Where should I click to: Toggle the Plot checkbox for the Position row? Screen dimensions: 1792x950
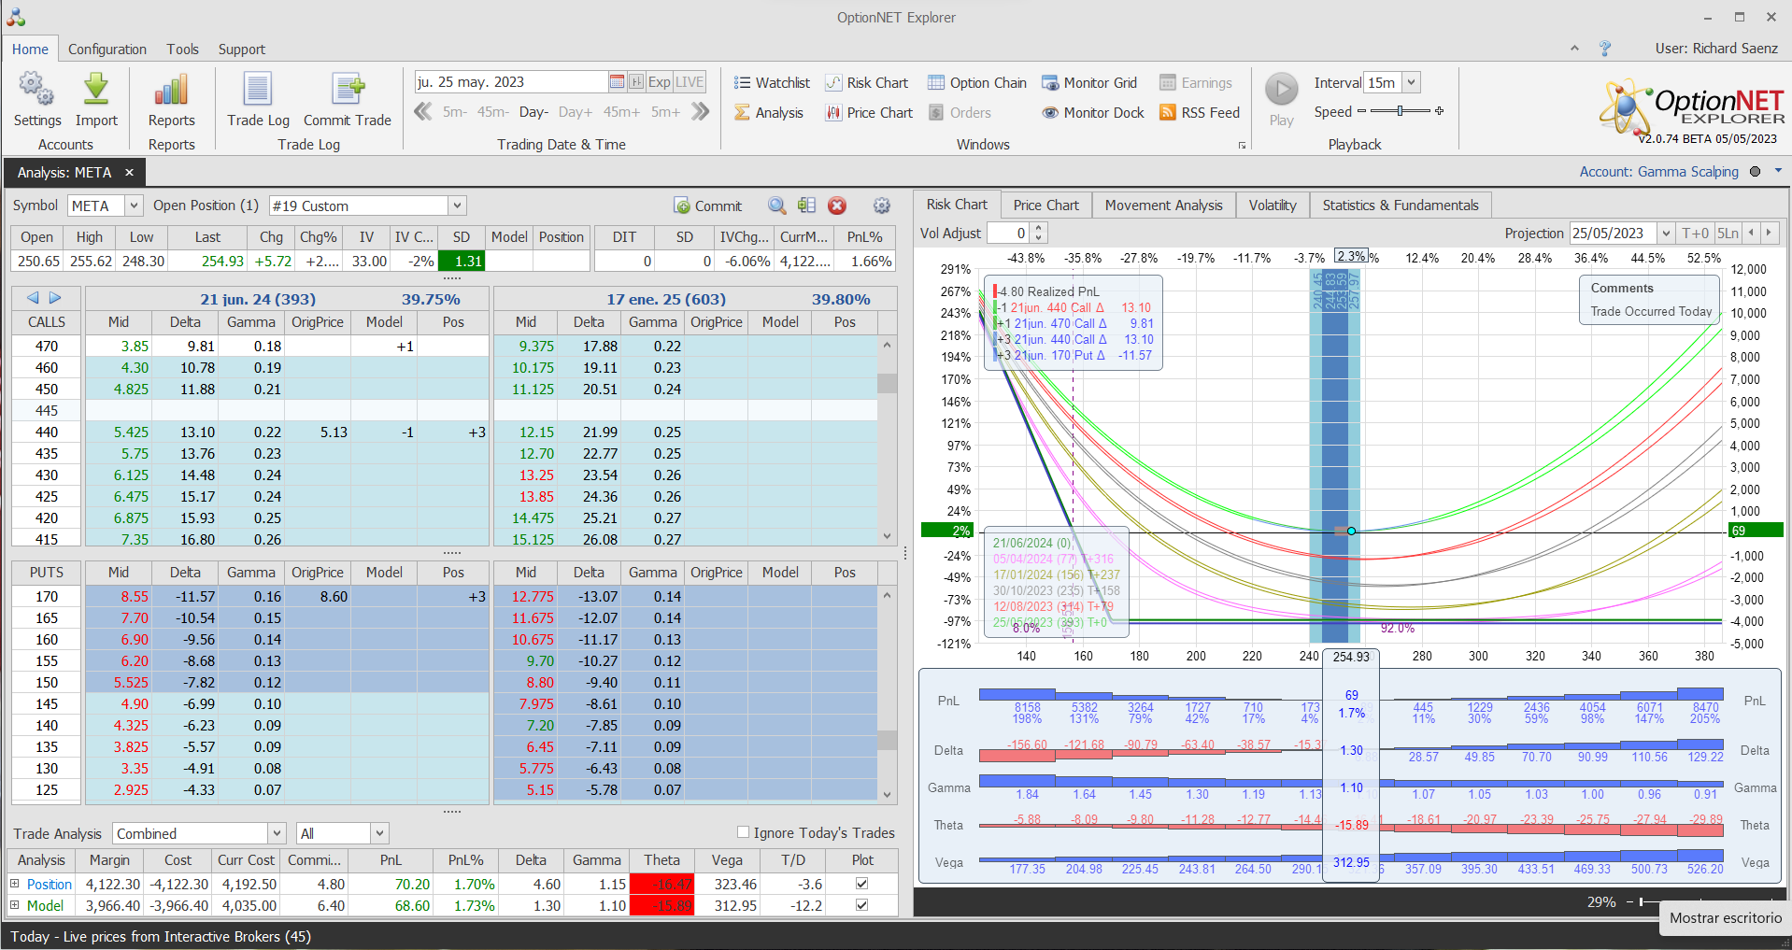(861, 884)
